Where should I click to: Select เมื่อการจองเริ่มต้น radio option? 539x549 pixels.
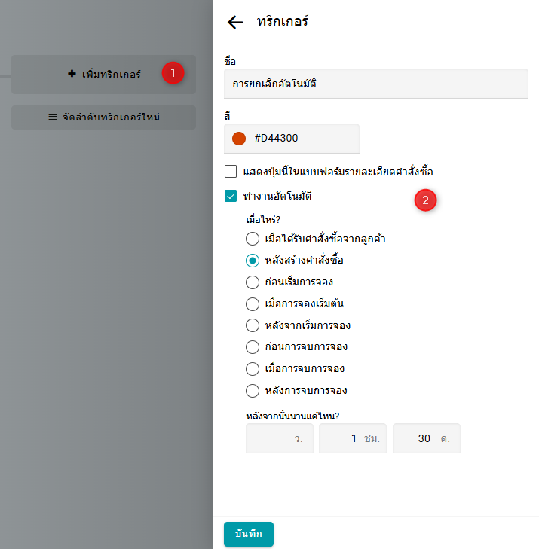click(x=253, y=304)
